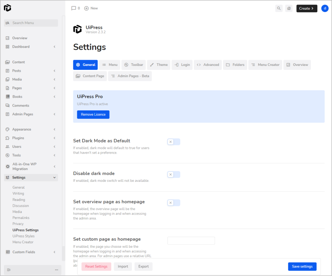This screenshot has width=332, height=276.
Task: Open the search magnifier icon
Action: 279,8
